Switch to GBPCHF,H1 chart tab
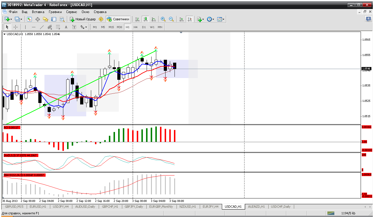The height and width of the screenshot is (217, 374). [110, 207]
